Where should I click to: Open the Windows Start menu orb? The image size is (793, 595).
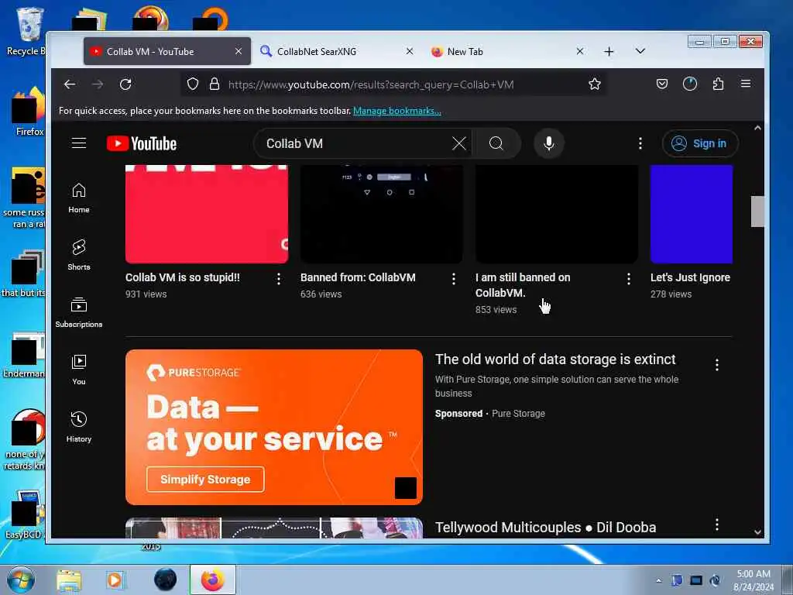(21, 580)
